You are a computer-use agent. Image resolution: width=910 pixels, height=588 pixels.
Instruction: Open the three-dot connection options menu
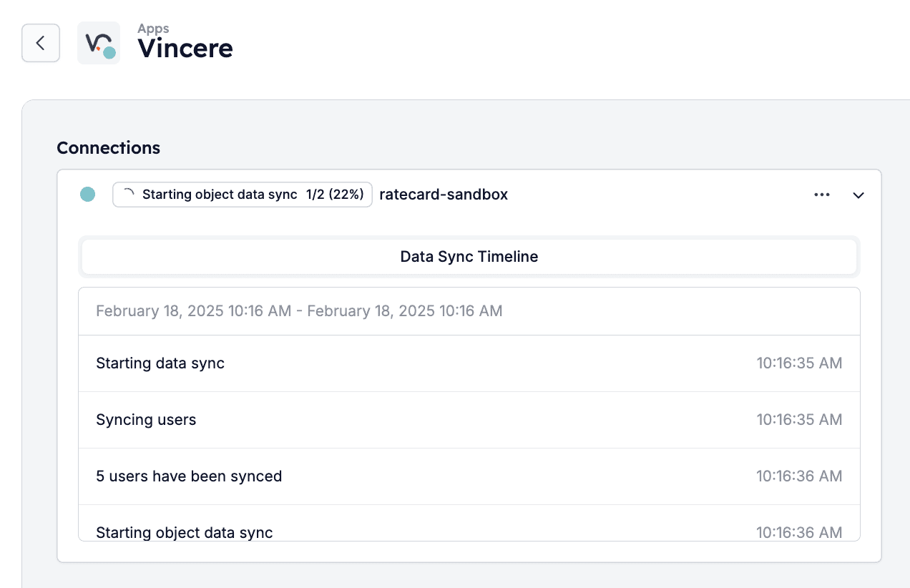822,195
